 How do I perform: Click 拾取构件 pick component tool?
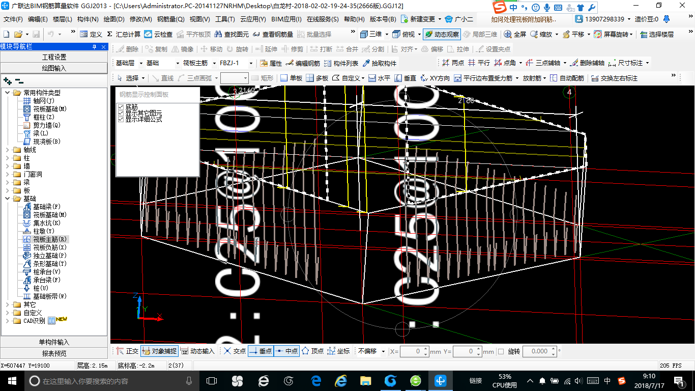click(379, 64)
